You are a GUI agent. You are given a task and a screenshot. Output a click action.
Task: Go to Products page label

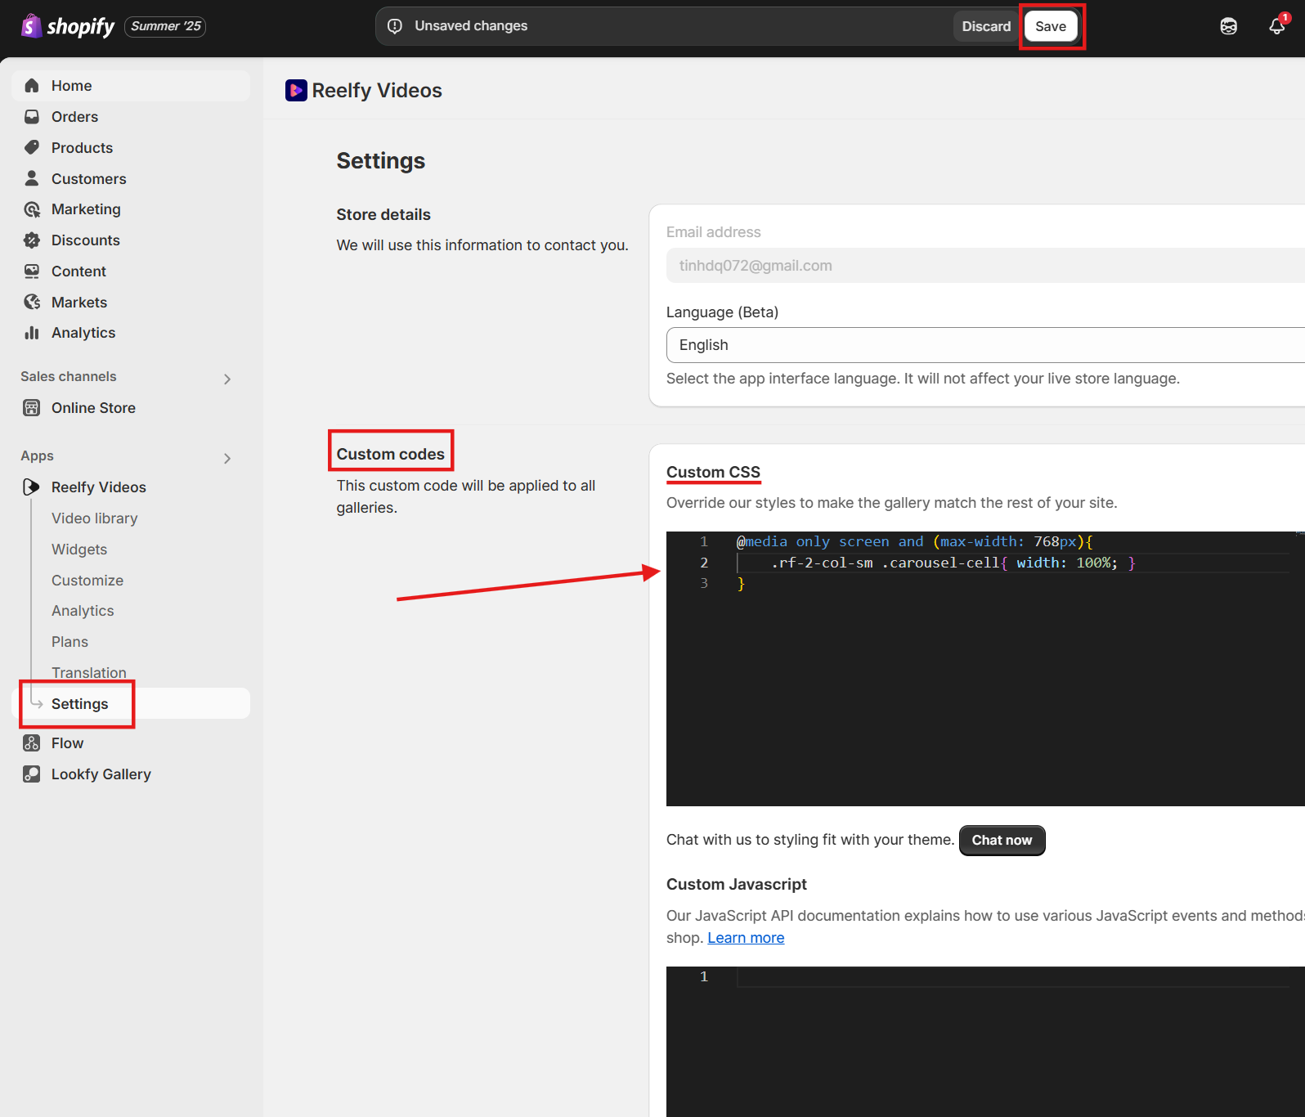[82, 148]
